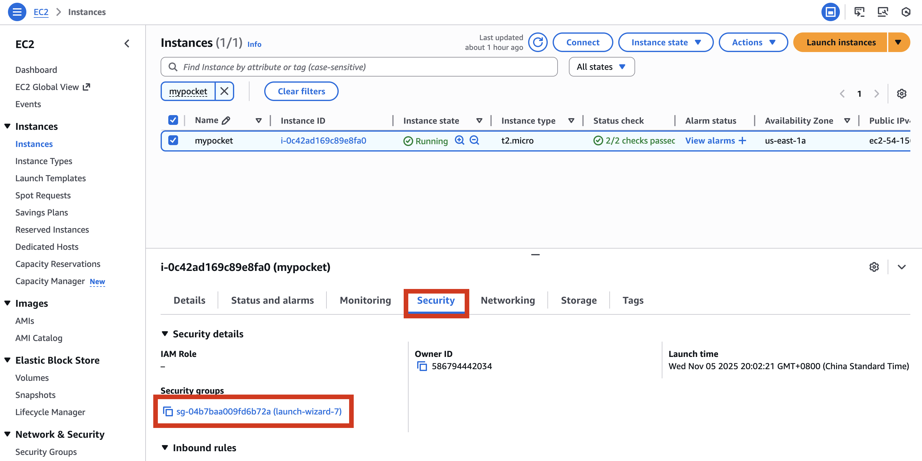Screen dimensions: 922x461
Task: Edit the instance Name with pencil icon
Action: [226, 120]
